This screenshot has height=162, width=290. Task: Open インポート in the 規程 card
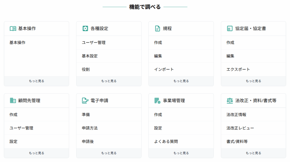click(x=181, y=70)
